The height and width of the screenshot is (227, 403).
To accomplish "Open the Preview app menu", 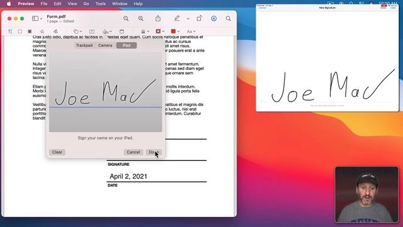I will tap(26, 4).
